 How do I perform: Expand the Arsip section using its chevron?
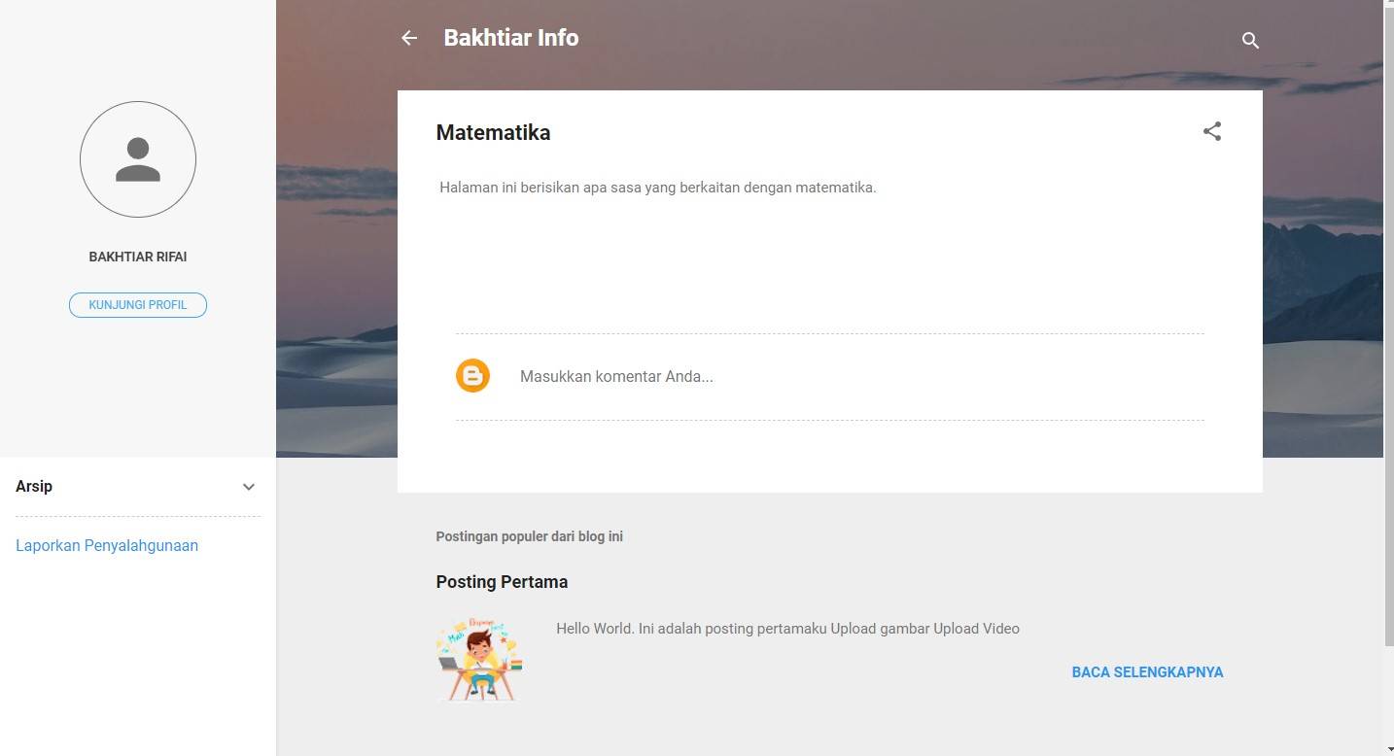[249, 487]
